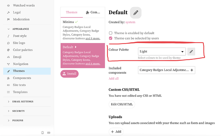This screenshot has width=221, height=136.
Task: Click the icon beside Emoji
Action: pos(8,57)
